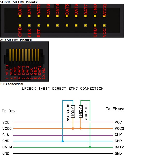Click the DAT6 pin in the service connector
The height and width of the screenshot is (159, 162).
(x=76, y=16)
